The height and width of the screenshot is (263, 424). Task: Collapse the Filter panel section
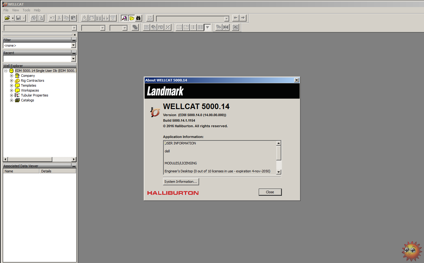[x=74, y=40]
